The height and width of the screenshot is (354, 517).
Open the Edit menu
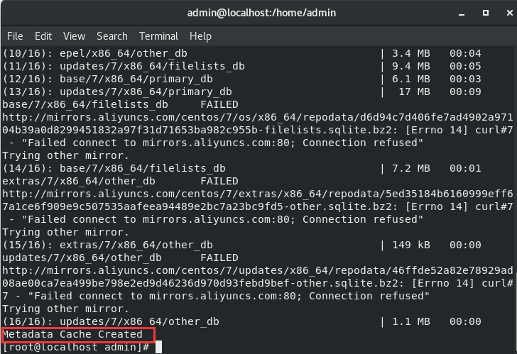(43, 36)
